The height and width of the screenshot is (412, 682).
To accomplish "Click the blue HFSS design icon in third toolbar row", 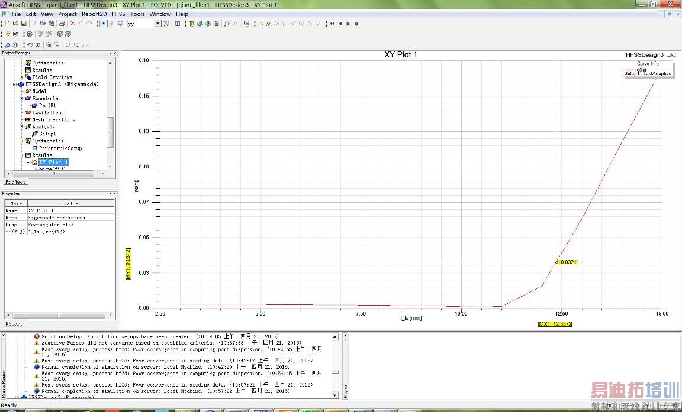I will pos(7,45).
